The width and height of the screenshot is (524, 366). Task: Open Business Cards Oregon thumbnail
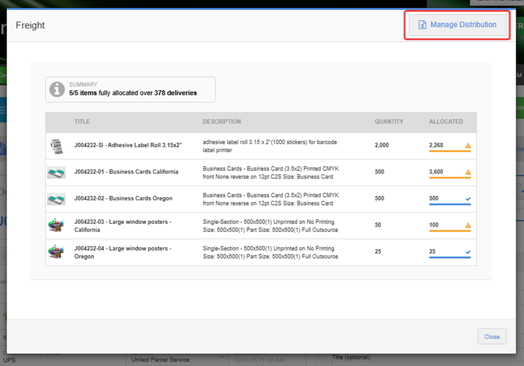point(56,199)
